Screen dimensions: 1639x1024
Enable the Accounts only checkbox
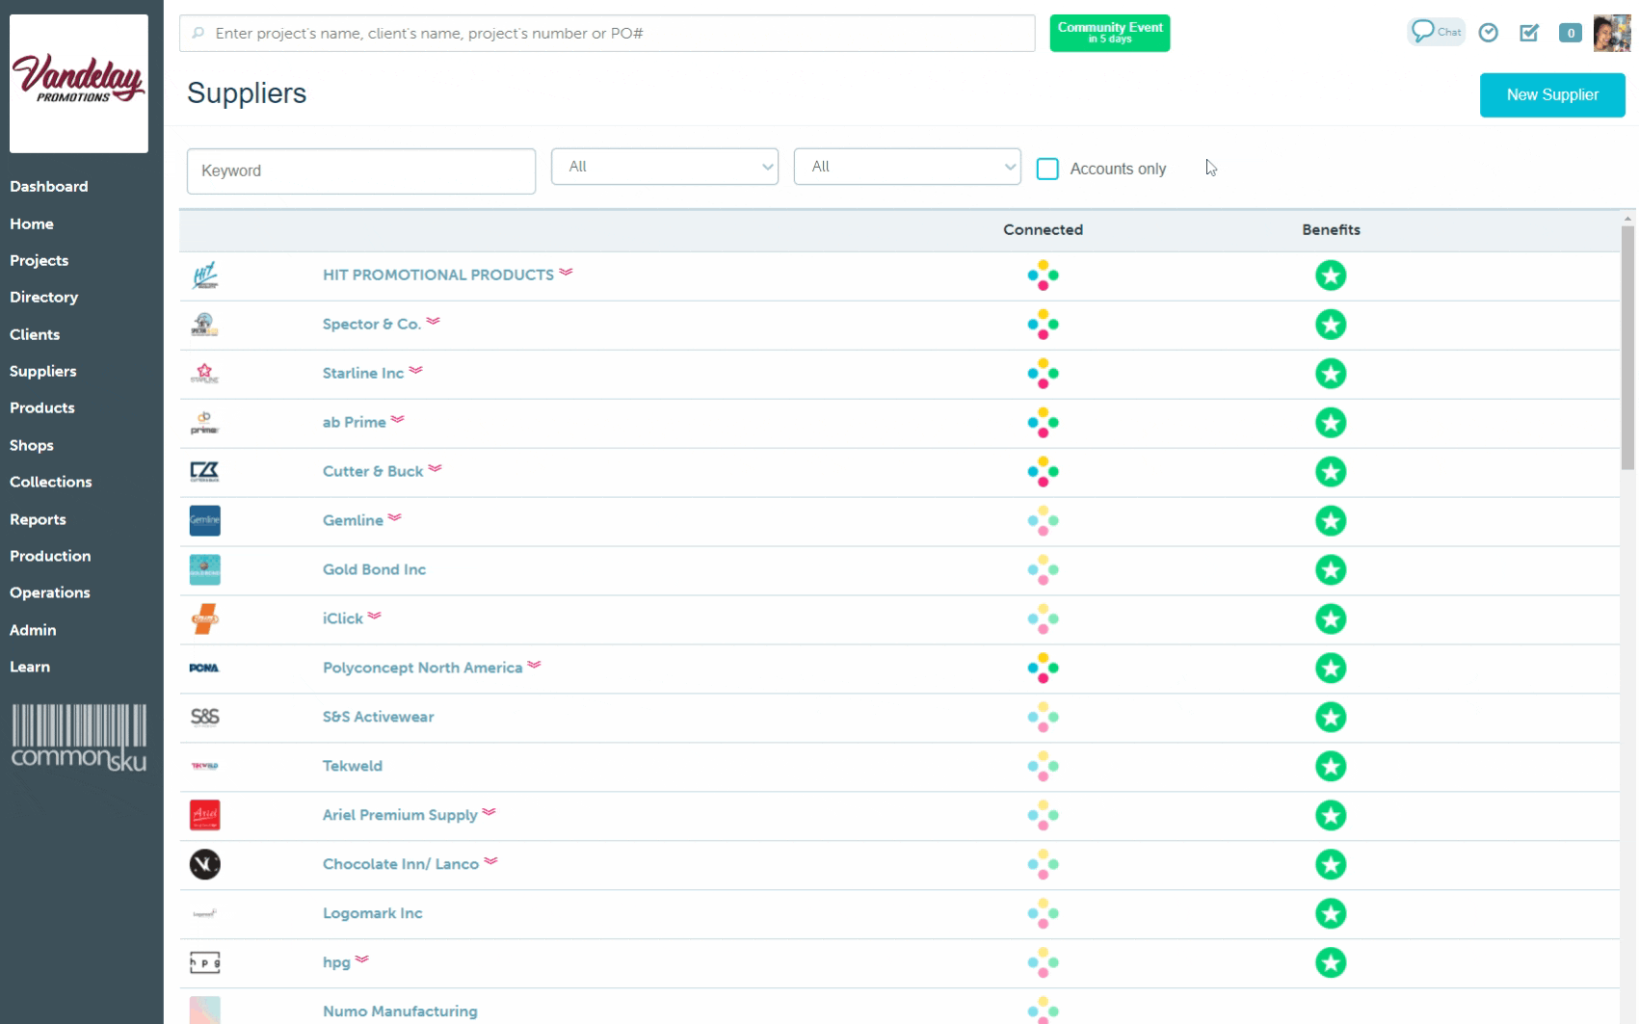coord(1047,169)
